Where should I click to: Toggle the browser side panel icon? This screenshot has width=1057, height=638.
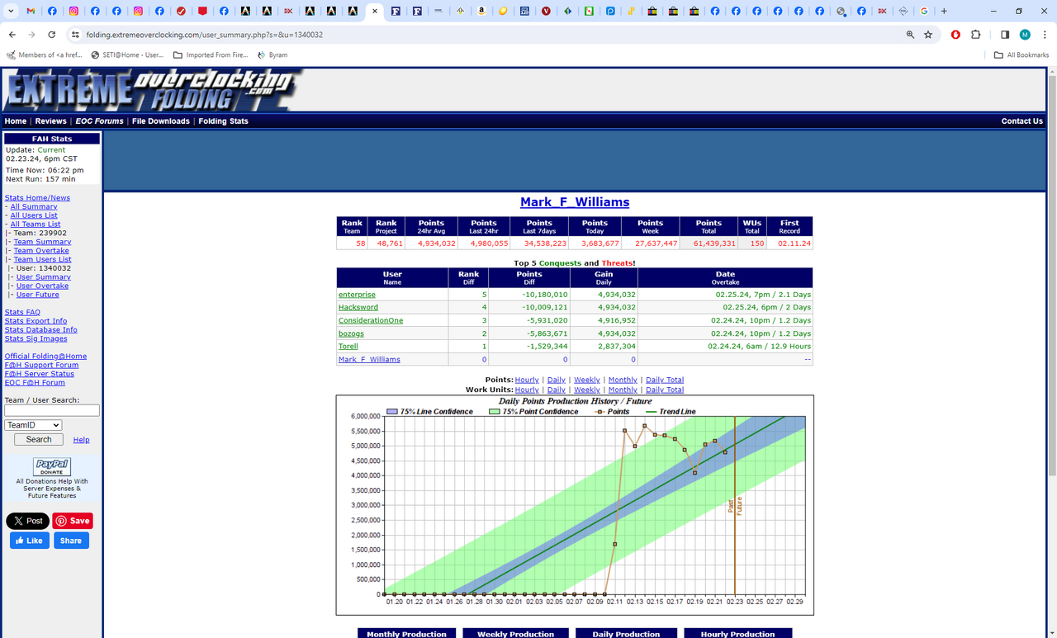click(x=1005, y=35)
